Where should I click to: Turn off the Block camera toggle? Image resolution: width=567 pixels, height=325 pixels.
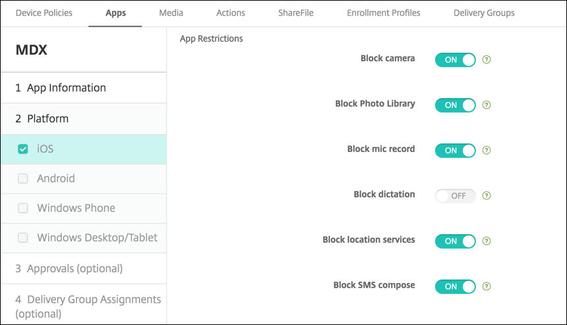[x=455, y=59]
